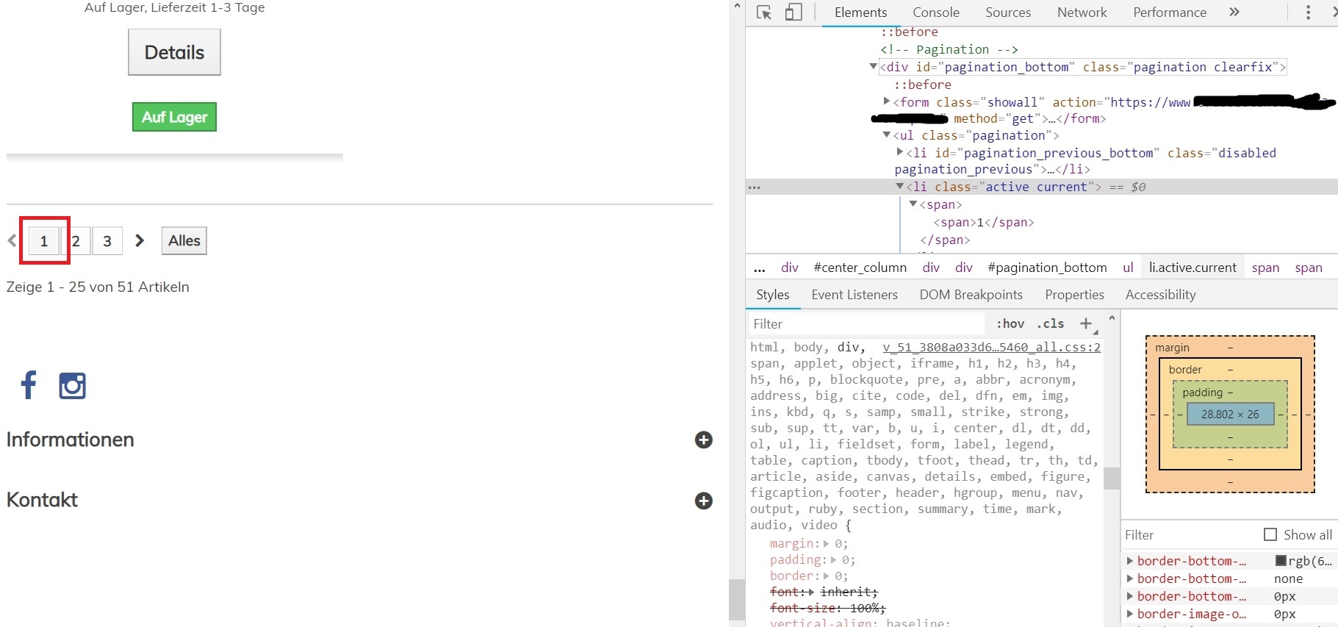Select #pagination_bottom in the breadcrumb
1338x627 pixels.
point(1047,268)
